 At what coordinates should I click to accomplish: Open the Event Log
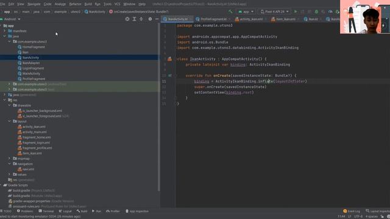click(x=352, y=211)
